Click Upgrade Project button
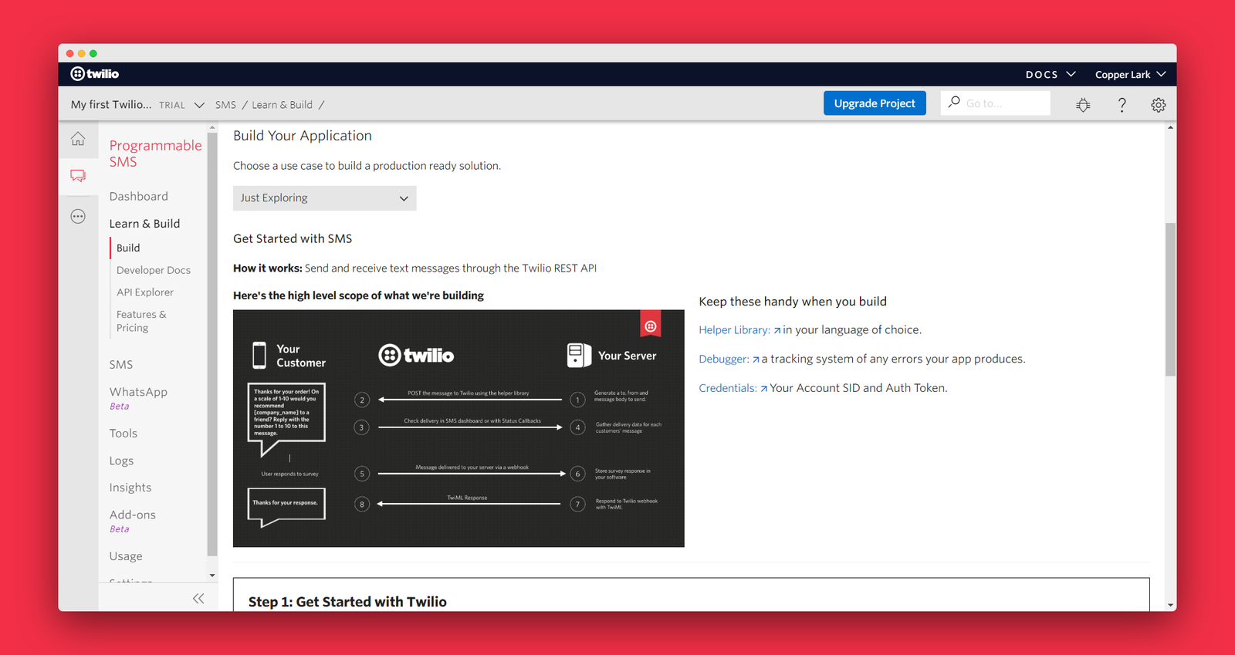Screen dimensions: 1235x655 tap(875, 103)
